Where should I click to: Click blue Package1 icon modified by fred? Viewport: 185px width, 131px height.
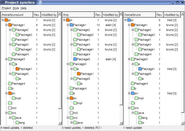(x=140, y=69)
